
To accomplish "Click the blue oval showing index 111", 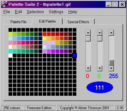I will tap(100, 88).
